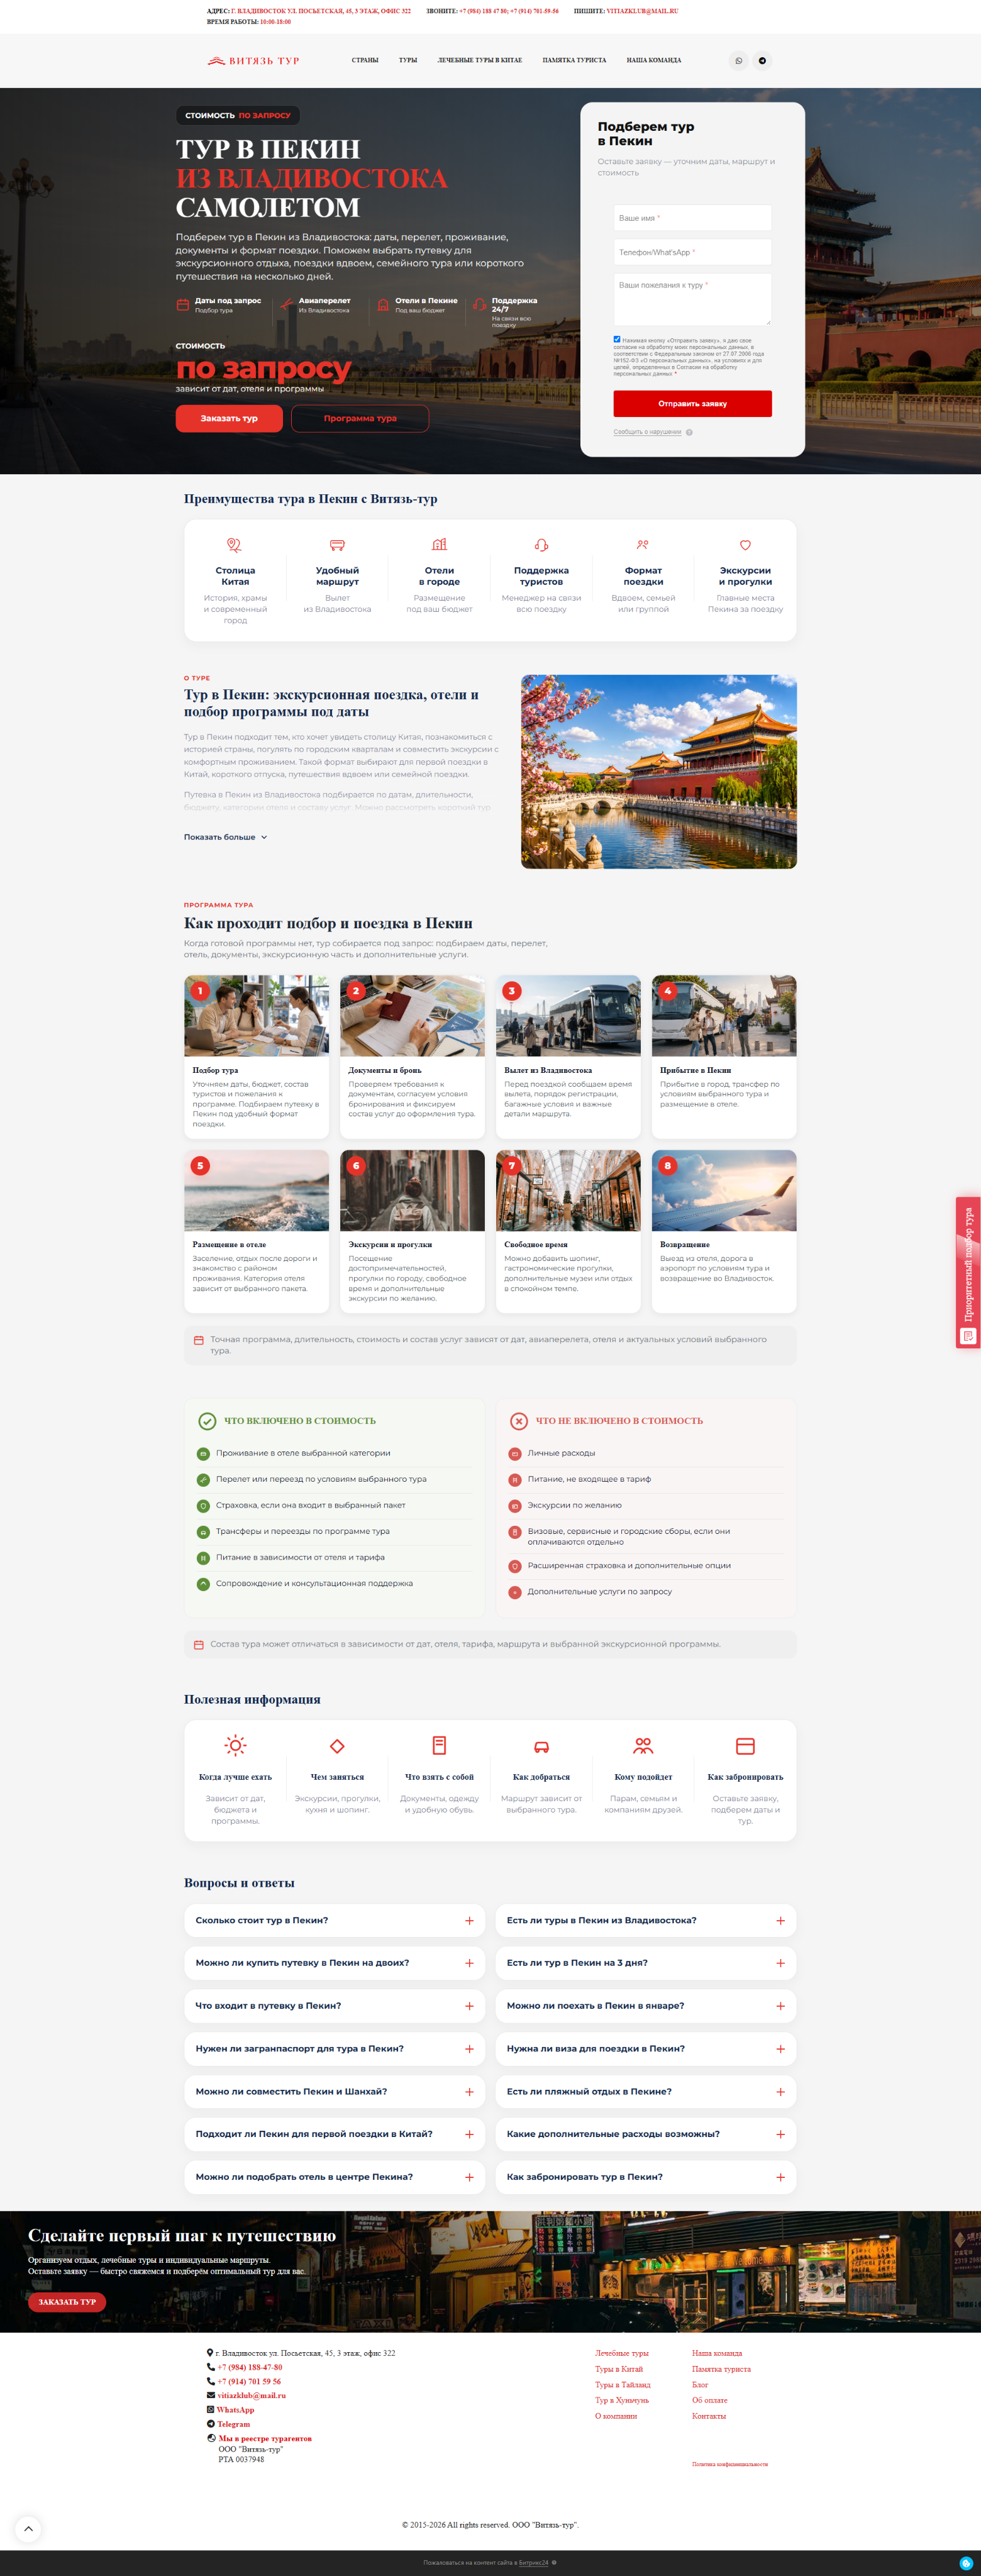Focus the 'Телефон/What'sApp' input field
Viewport: 981px width, 2576px height.
692,252
